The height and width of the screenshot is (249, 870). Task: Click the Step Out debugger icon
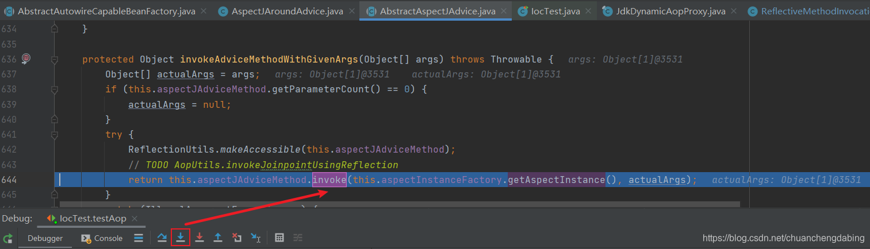pyautogui.click(x=218, y=238)
